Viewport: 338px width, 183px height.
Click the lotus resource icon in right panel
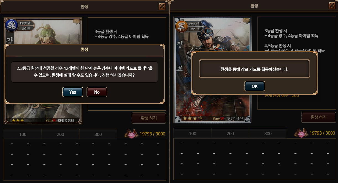(301, 133)
